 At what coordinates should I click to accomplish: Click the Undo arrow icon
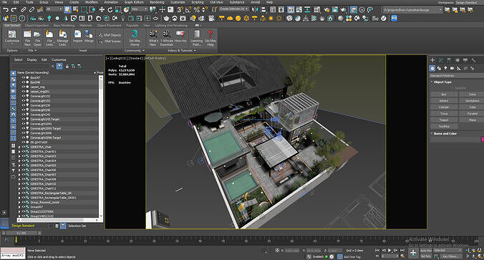(x=6, y=10)
